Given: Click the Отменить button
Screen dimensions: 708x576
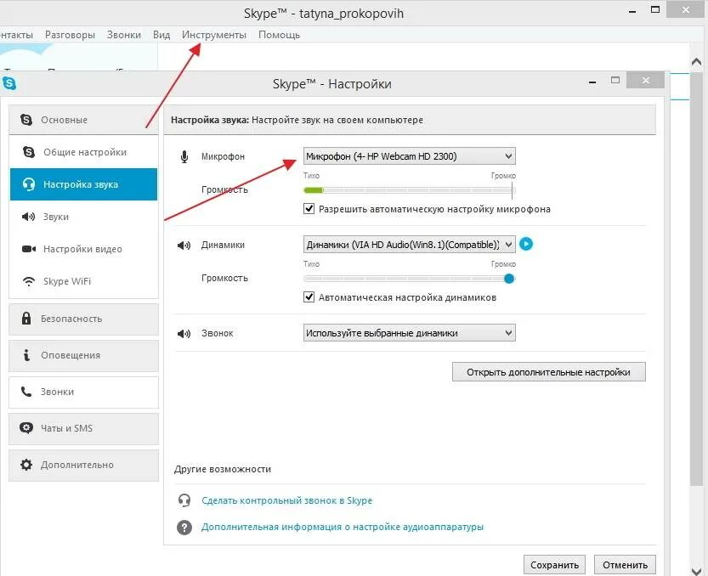Looking at the screenshot, I should pyautogui.click(x=625, y=565).
